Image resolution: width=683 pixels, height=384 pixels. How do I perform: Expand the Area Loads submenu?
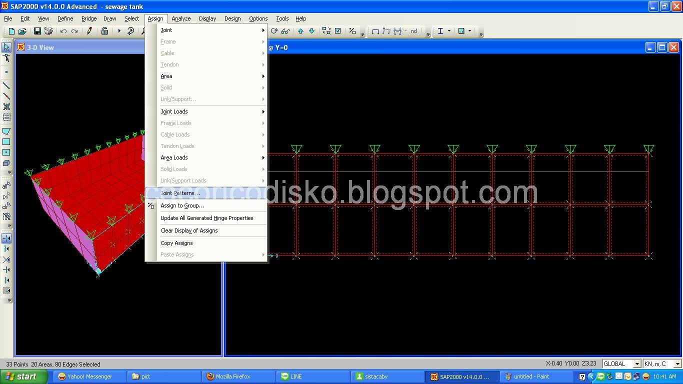[206, 157]
